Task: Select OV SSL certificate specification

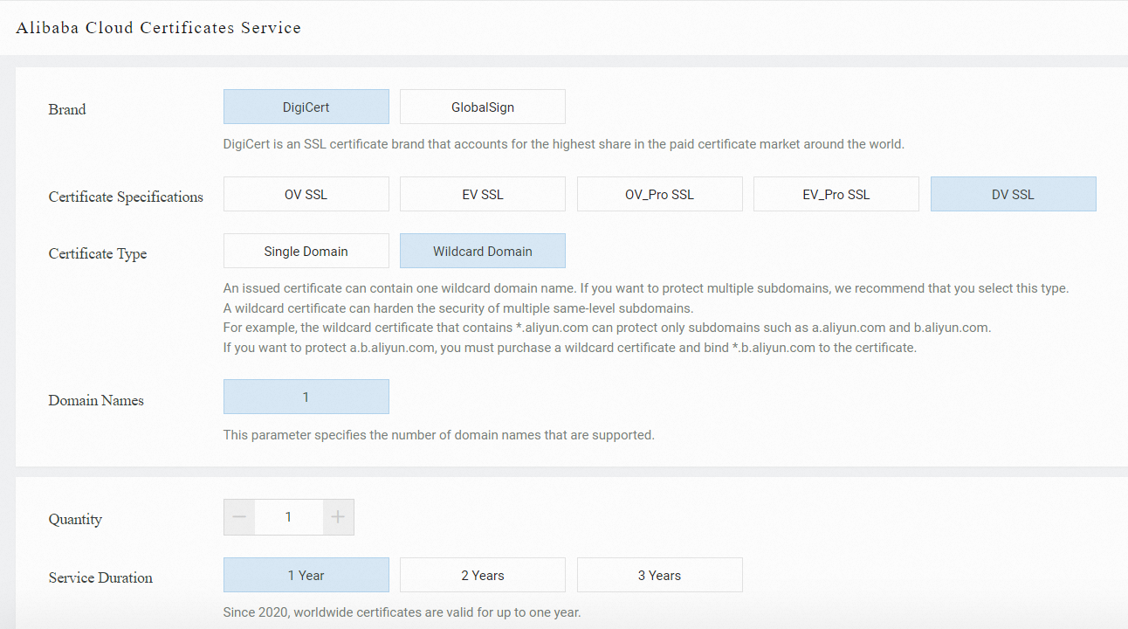Action: coord(306,194)
